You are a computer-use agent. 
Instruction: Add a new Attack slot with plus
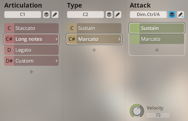(157, 50)
